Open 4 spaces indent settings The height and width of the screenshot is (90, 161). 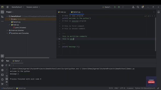130,88
